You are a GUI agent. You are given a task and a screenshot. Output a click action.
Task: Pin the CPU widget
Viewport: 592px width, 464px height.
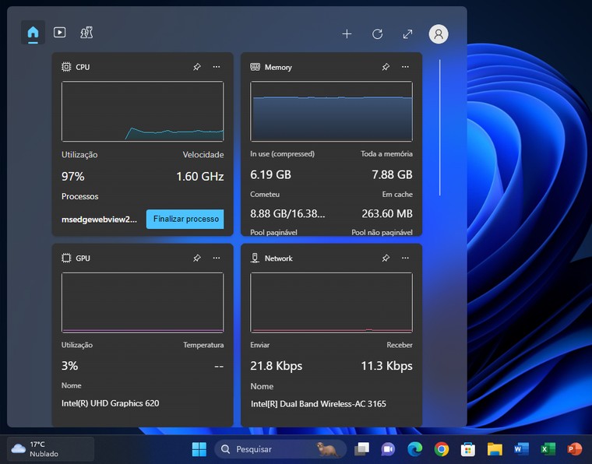(197, 67)
